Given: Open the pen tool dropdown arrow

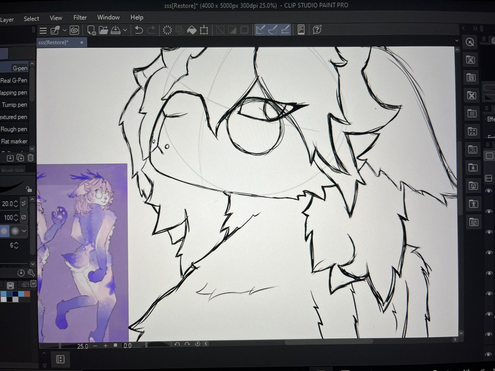Looking at the screenshot, I should 65,30.
